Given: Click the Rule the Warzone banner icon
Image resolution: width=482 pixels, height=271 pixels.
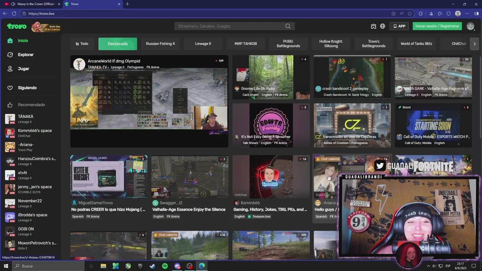Looking at the screenshot, I should click(x=46, y=27).
